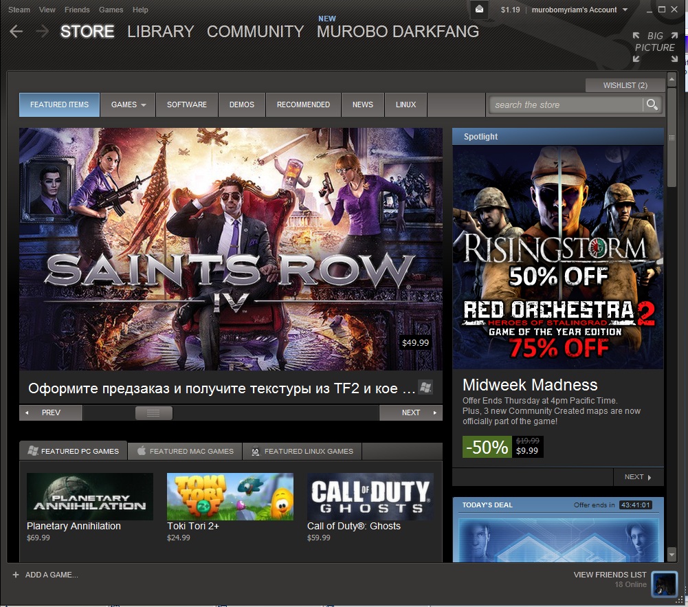The width and height of the screenshot is (688, 607).
Task: Open the Toki Tori 2+ thumbnail
Action: point(230,496)
